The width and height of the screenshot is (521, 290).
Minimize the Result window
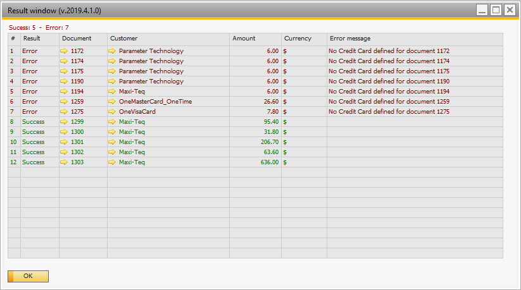482,10
